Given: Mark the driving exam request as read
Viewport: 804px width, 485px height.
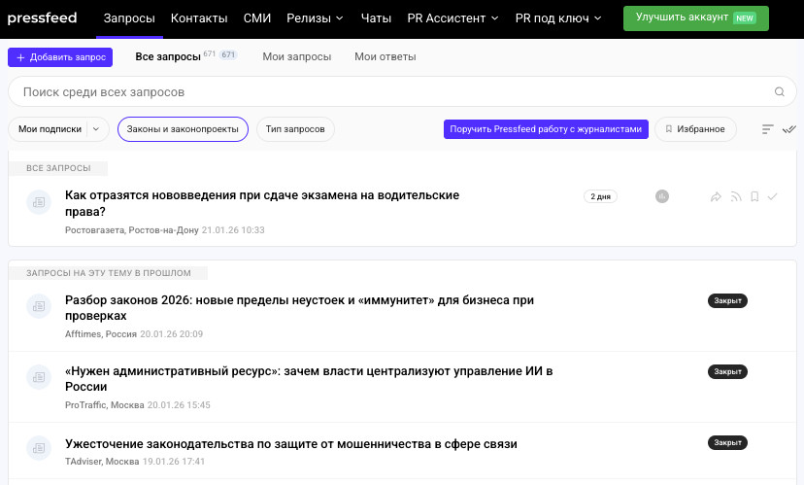Looking at the screenshot, I should (773, 197).
